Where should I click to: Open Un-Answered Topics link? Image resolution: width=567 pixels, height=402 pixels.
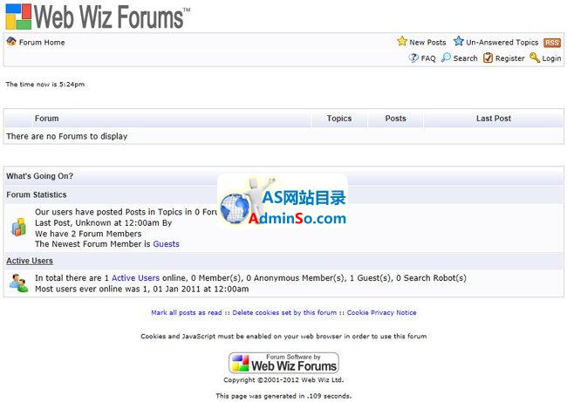(x=502, y=43)
